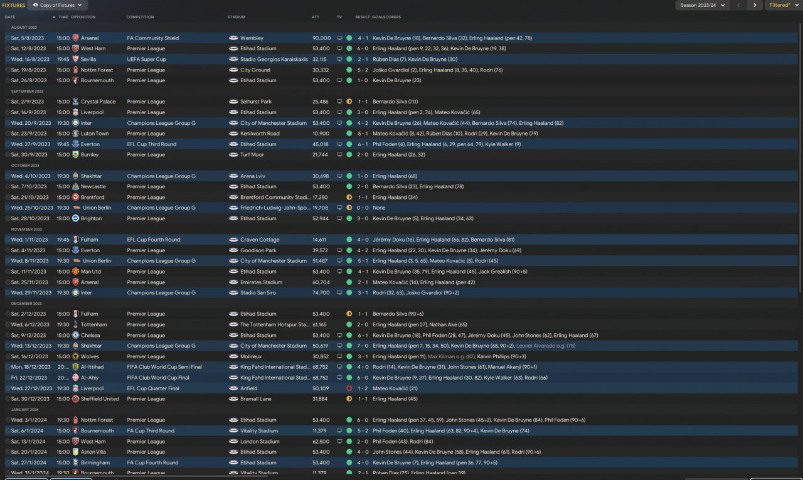Click the Al-Ahly club badge
Screen dimensions: 803x480
(75, 378)
